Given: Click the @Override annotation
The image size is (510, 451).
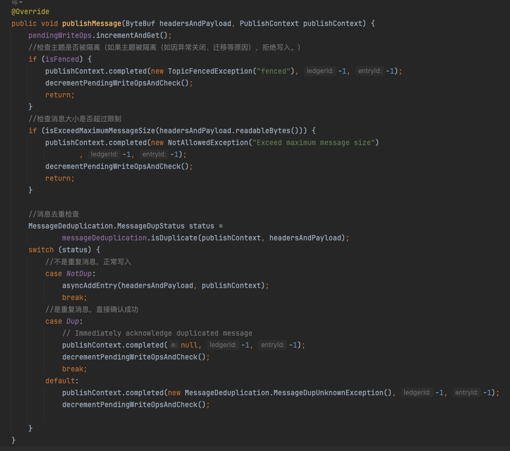Looking at the screenshot, I should pyautogui.click(x=30, y=12).
